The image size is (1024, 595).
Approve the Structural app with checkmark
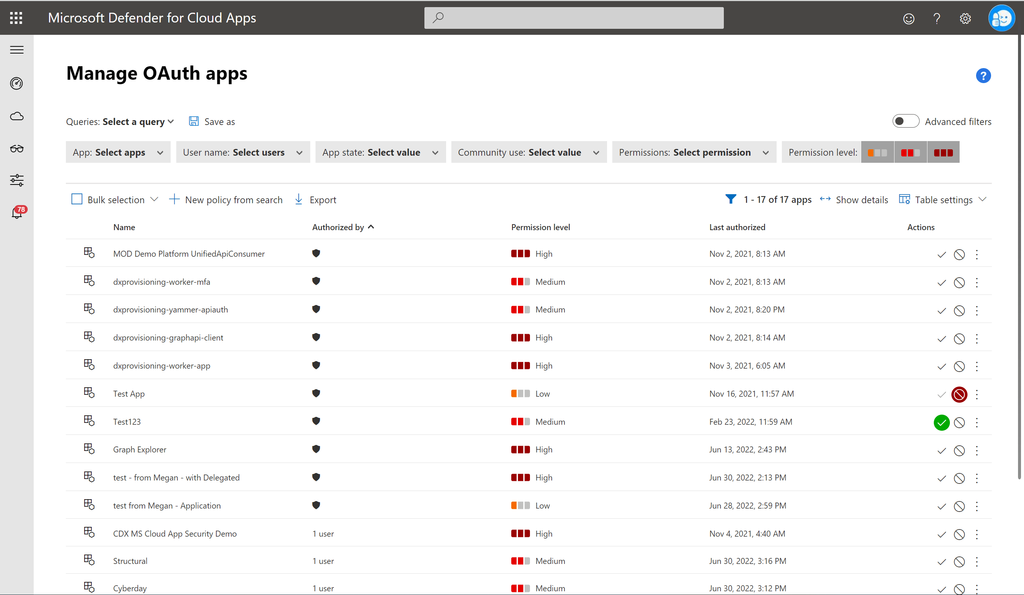coord(941,562)
